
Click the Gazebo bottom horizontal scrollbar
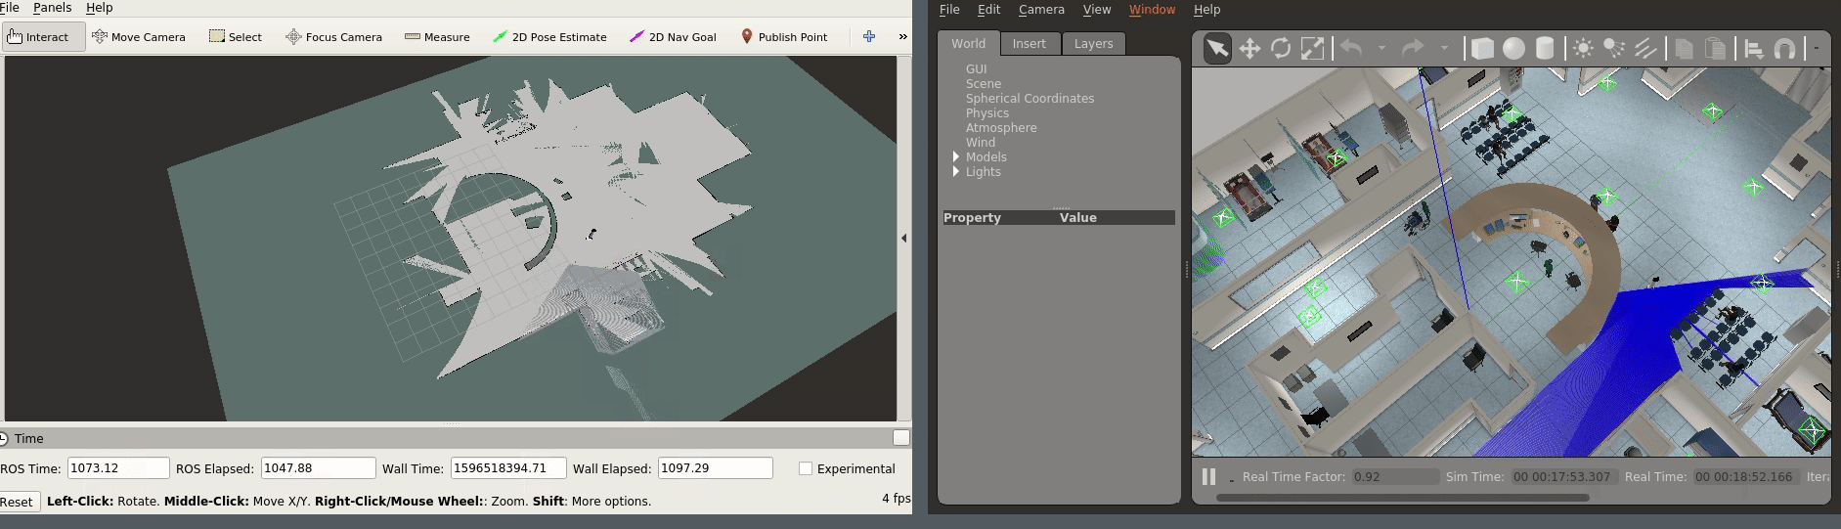coord(1402,498)
